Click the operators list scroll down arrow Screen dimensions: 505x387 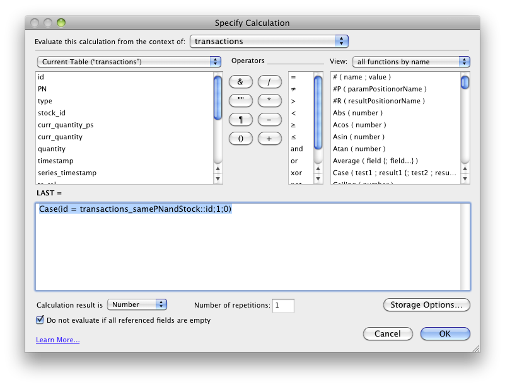click(318, 179)
